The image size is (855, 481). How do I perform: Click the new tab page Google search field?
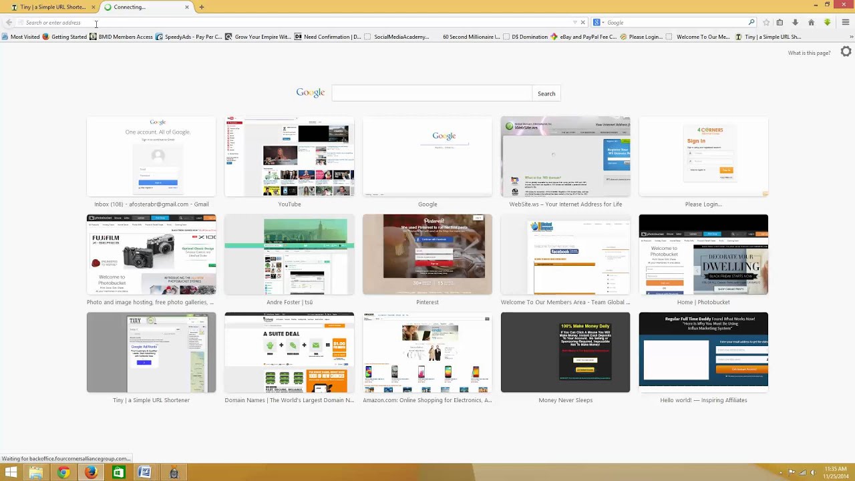(432, 94)
